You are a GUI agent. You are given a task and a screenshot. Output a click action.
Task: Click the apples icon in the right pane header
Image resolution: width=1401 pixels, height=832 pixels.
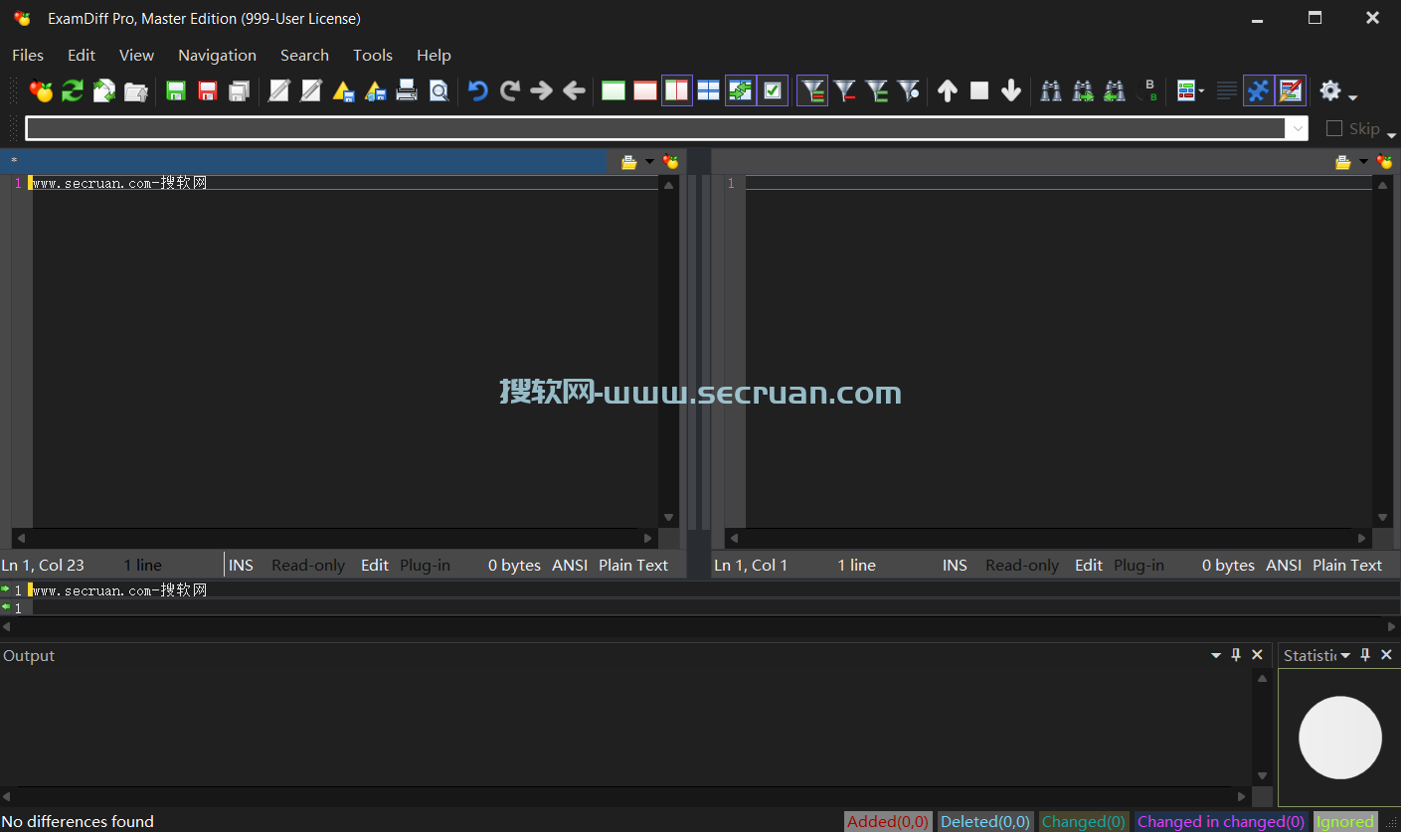click(1385, 162)
